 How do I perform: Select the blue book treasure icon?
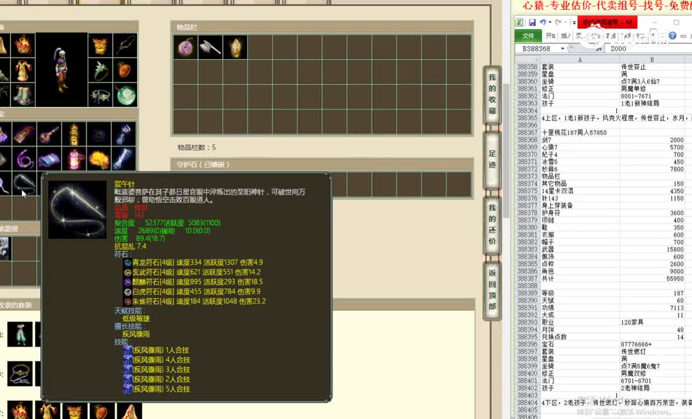(x=49, y=159)
